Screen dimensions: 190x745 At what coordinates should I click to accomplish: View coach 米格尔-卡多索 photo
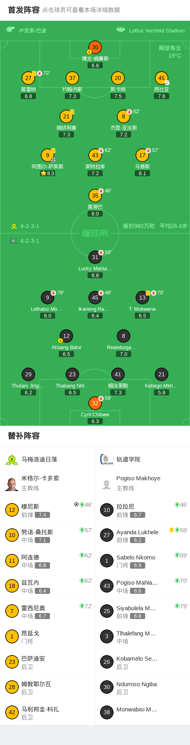(12, 483)
